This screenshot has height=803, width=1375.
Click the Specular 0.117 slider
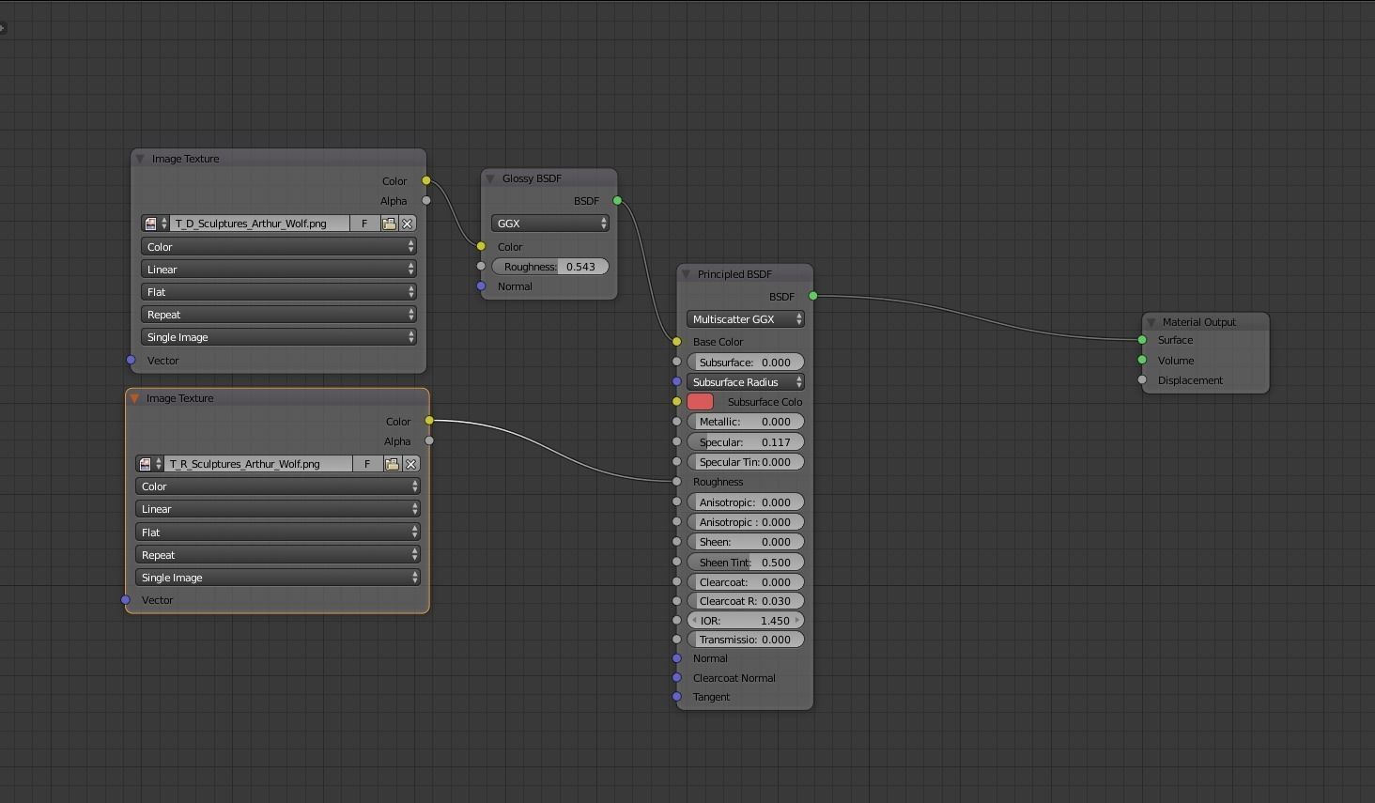pos(746,442)
